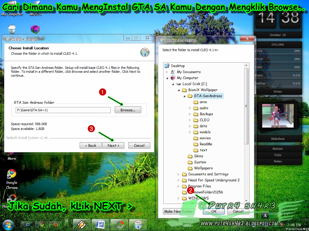The image size is (309, 231).
Task: Click the Windows Start orb
Action: click(x=8, y=225)
